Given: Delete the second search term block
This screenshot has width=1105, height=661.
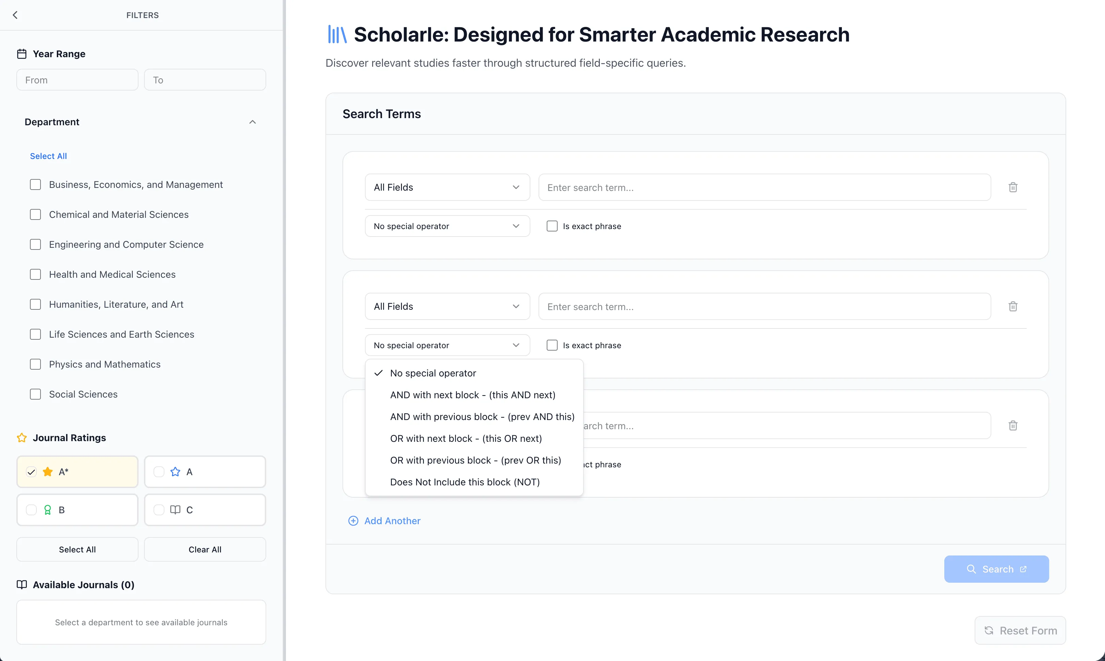Looking at the screenshot, I should point(1013,306).
